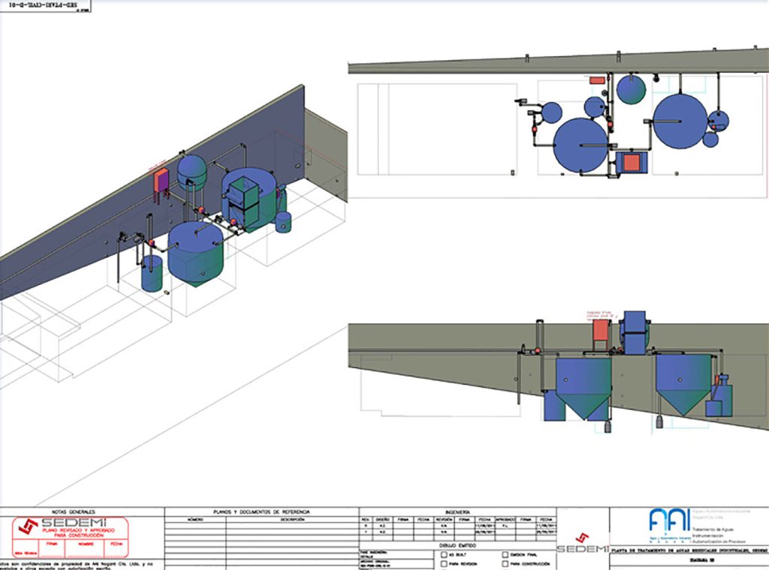The width and height of the screenshot is (769, 570).
Task: Select the red square unit in plan view
Action: pos(631,163)
